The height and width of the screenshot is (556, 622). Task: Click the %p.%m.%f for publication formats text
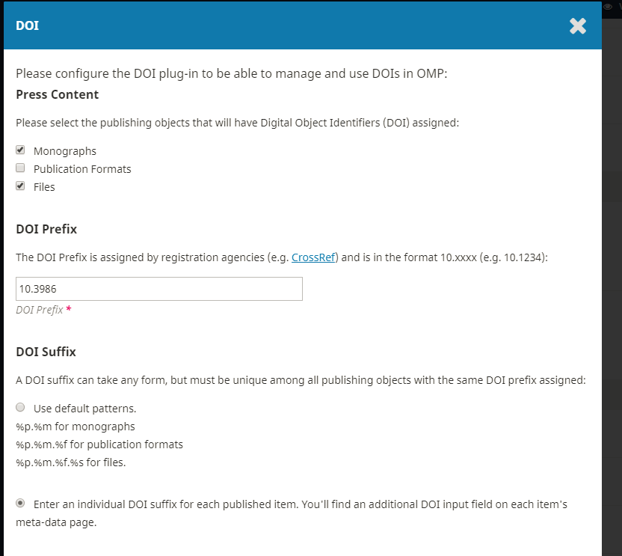coord(99,445)
